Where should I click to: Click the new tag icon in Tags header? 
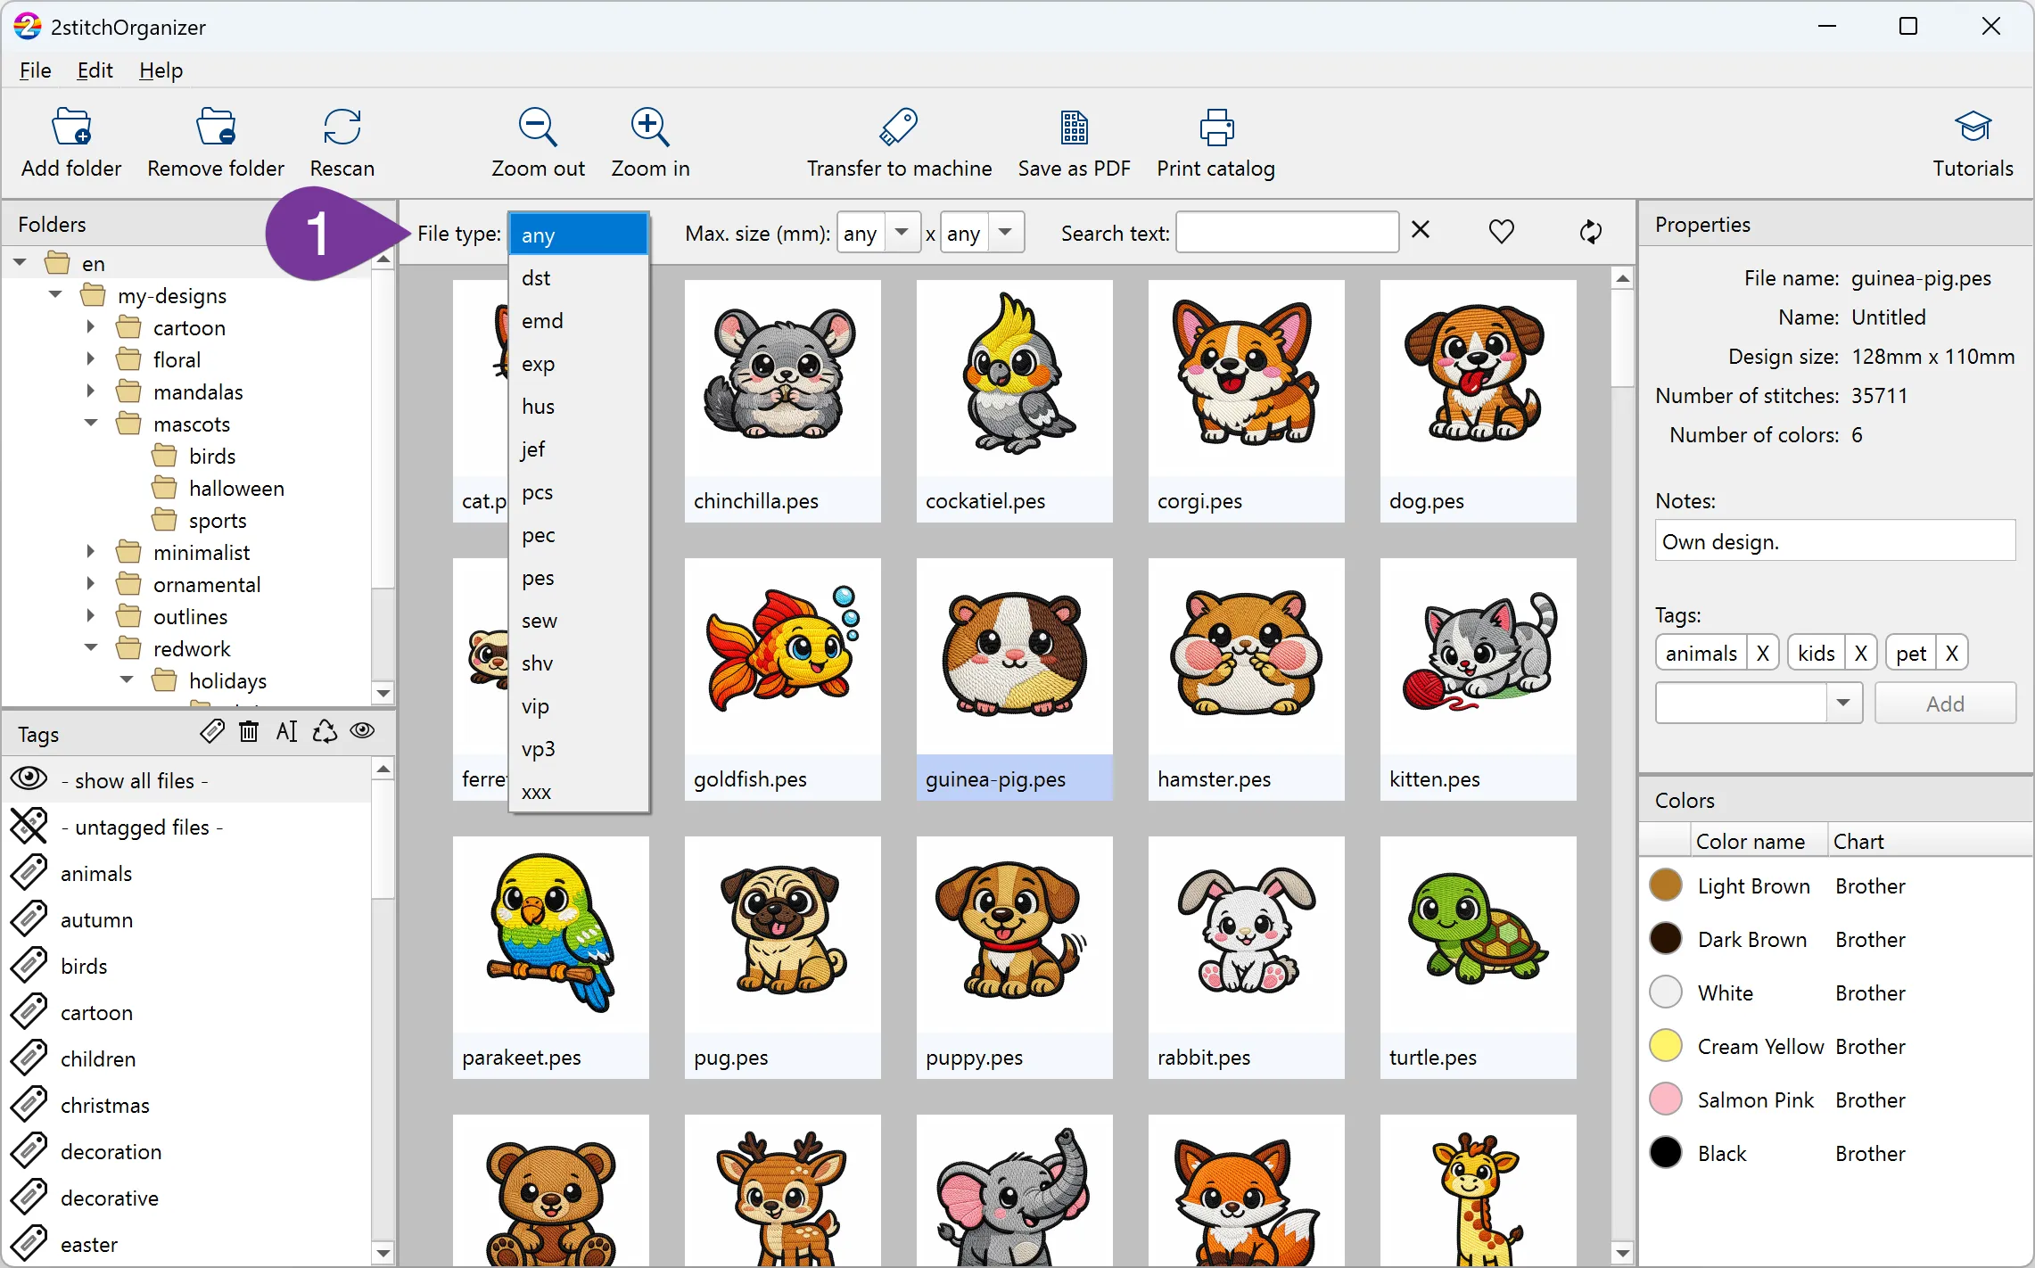pos(212,732)
